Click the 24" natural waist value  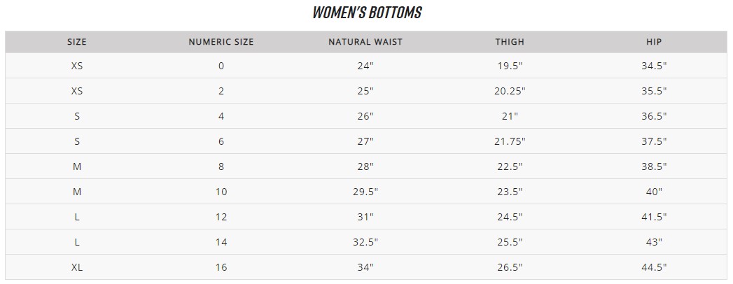pyautogui.click(x=365, y=66)
